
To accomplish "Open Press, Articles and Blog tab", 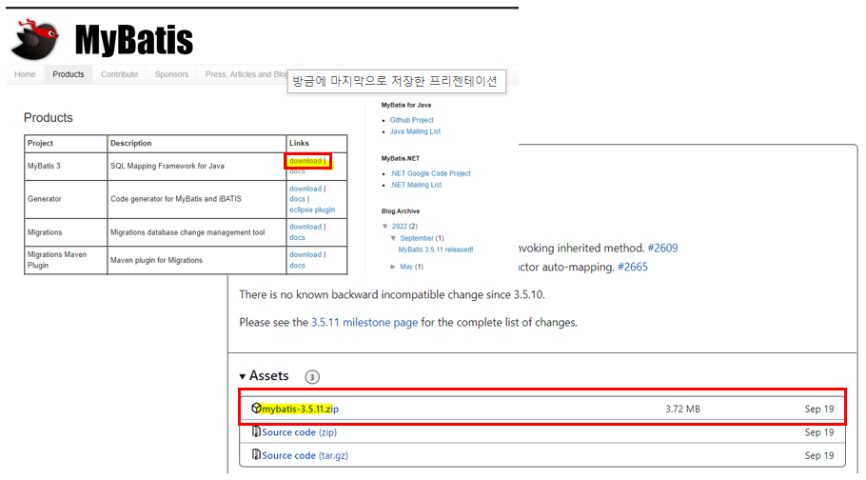I will pyautogui.click(x=246, y=74).
